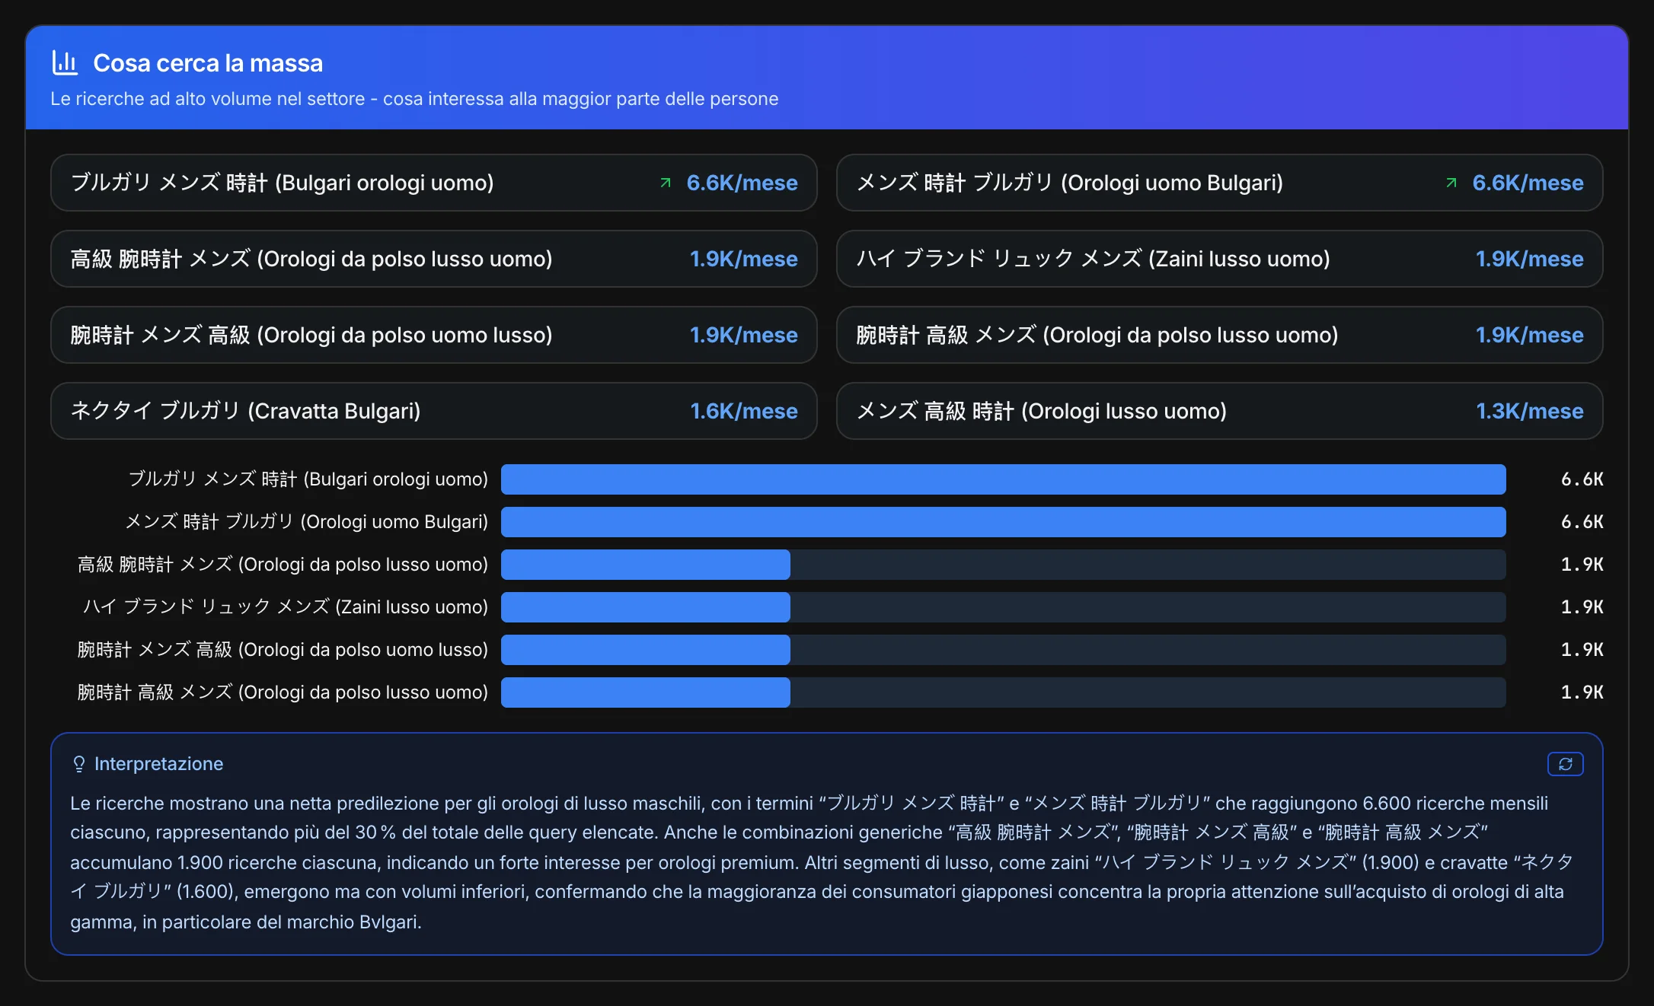Click the 1.9K/mese value on Zaini lusso uomo card
Viewport: 1654px width, 1006px height.
[x=1530, y=259]
